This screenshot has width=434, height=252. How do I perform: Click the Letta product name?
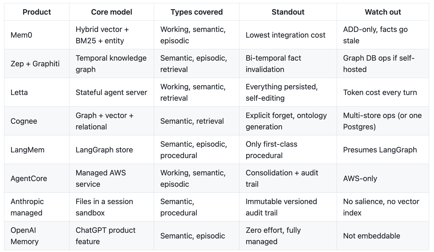[19, 93]
